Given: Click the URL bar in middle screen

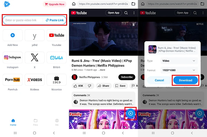Looking at the screenshot, I should pyautogui.click(x=103, y=4).
